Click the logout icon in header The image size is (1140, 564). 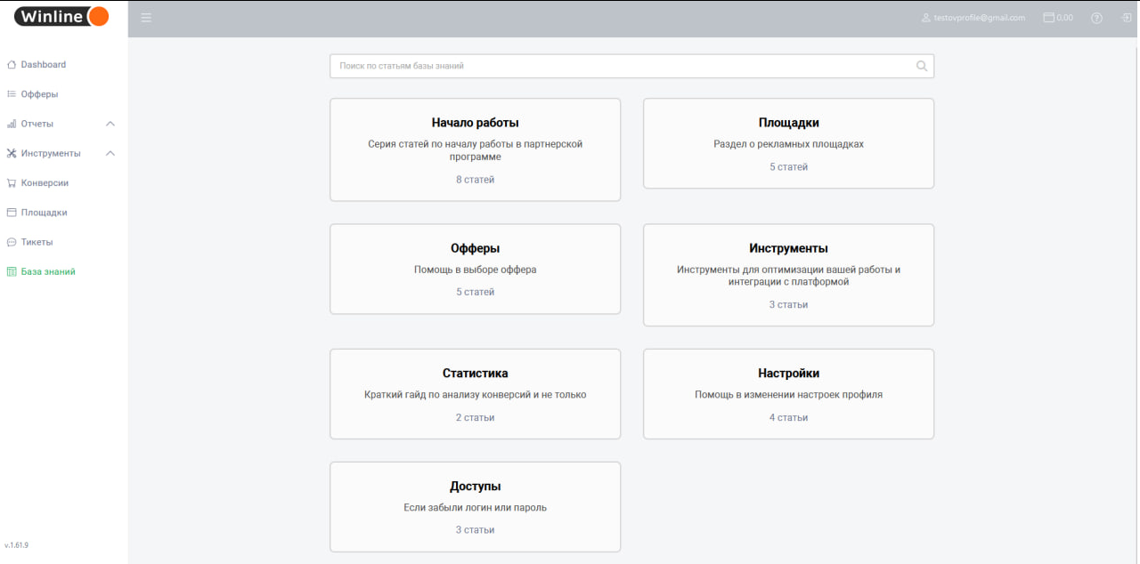(x=1126, y=18)
